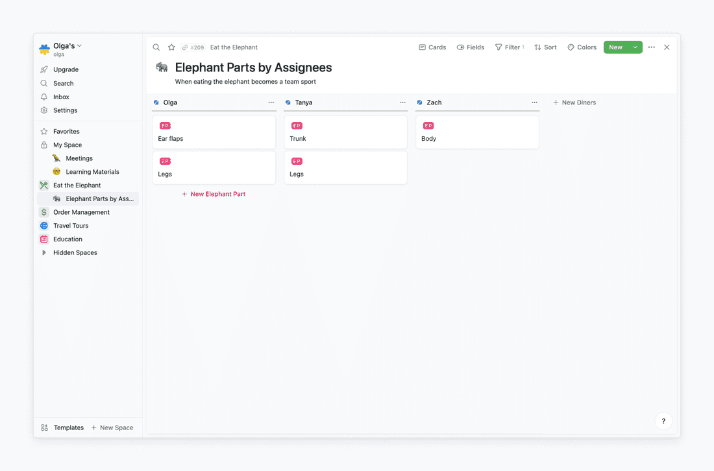Star this view as favorite

[x=170, y=47]
